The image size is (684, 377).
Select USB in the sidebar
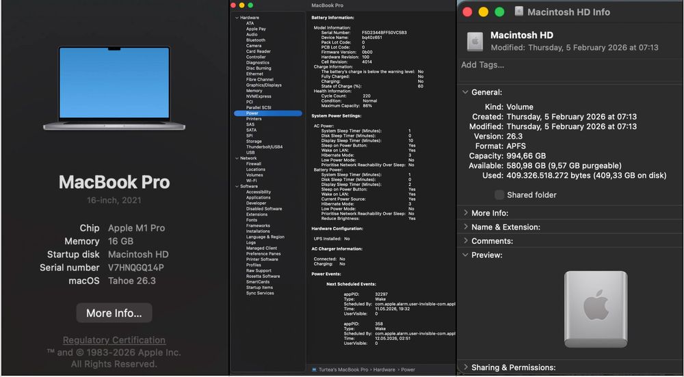[250, 153]
